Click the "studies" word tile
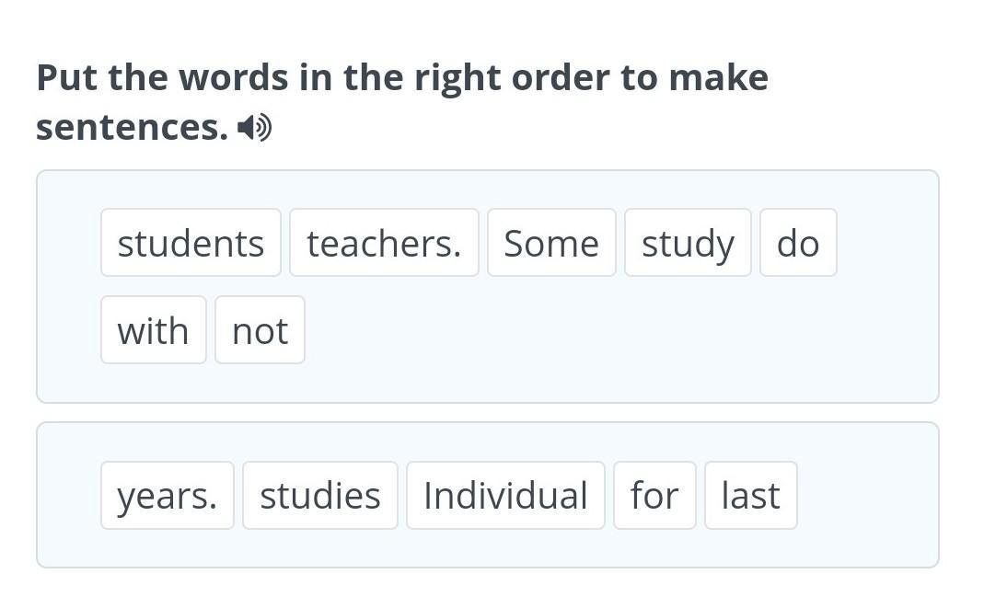The height and width of the screenshot is (608, 984). point(320,496)
